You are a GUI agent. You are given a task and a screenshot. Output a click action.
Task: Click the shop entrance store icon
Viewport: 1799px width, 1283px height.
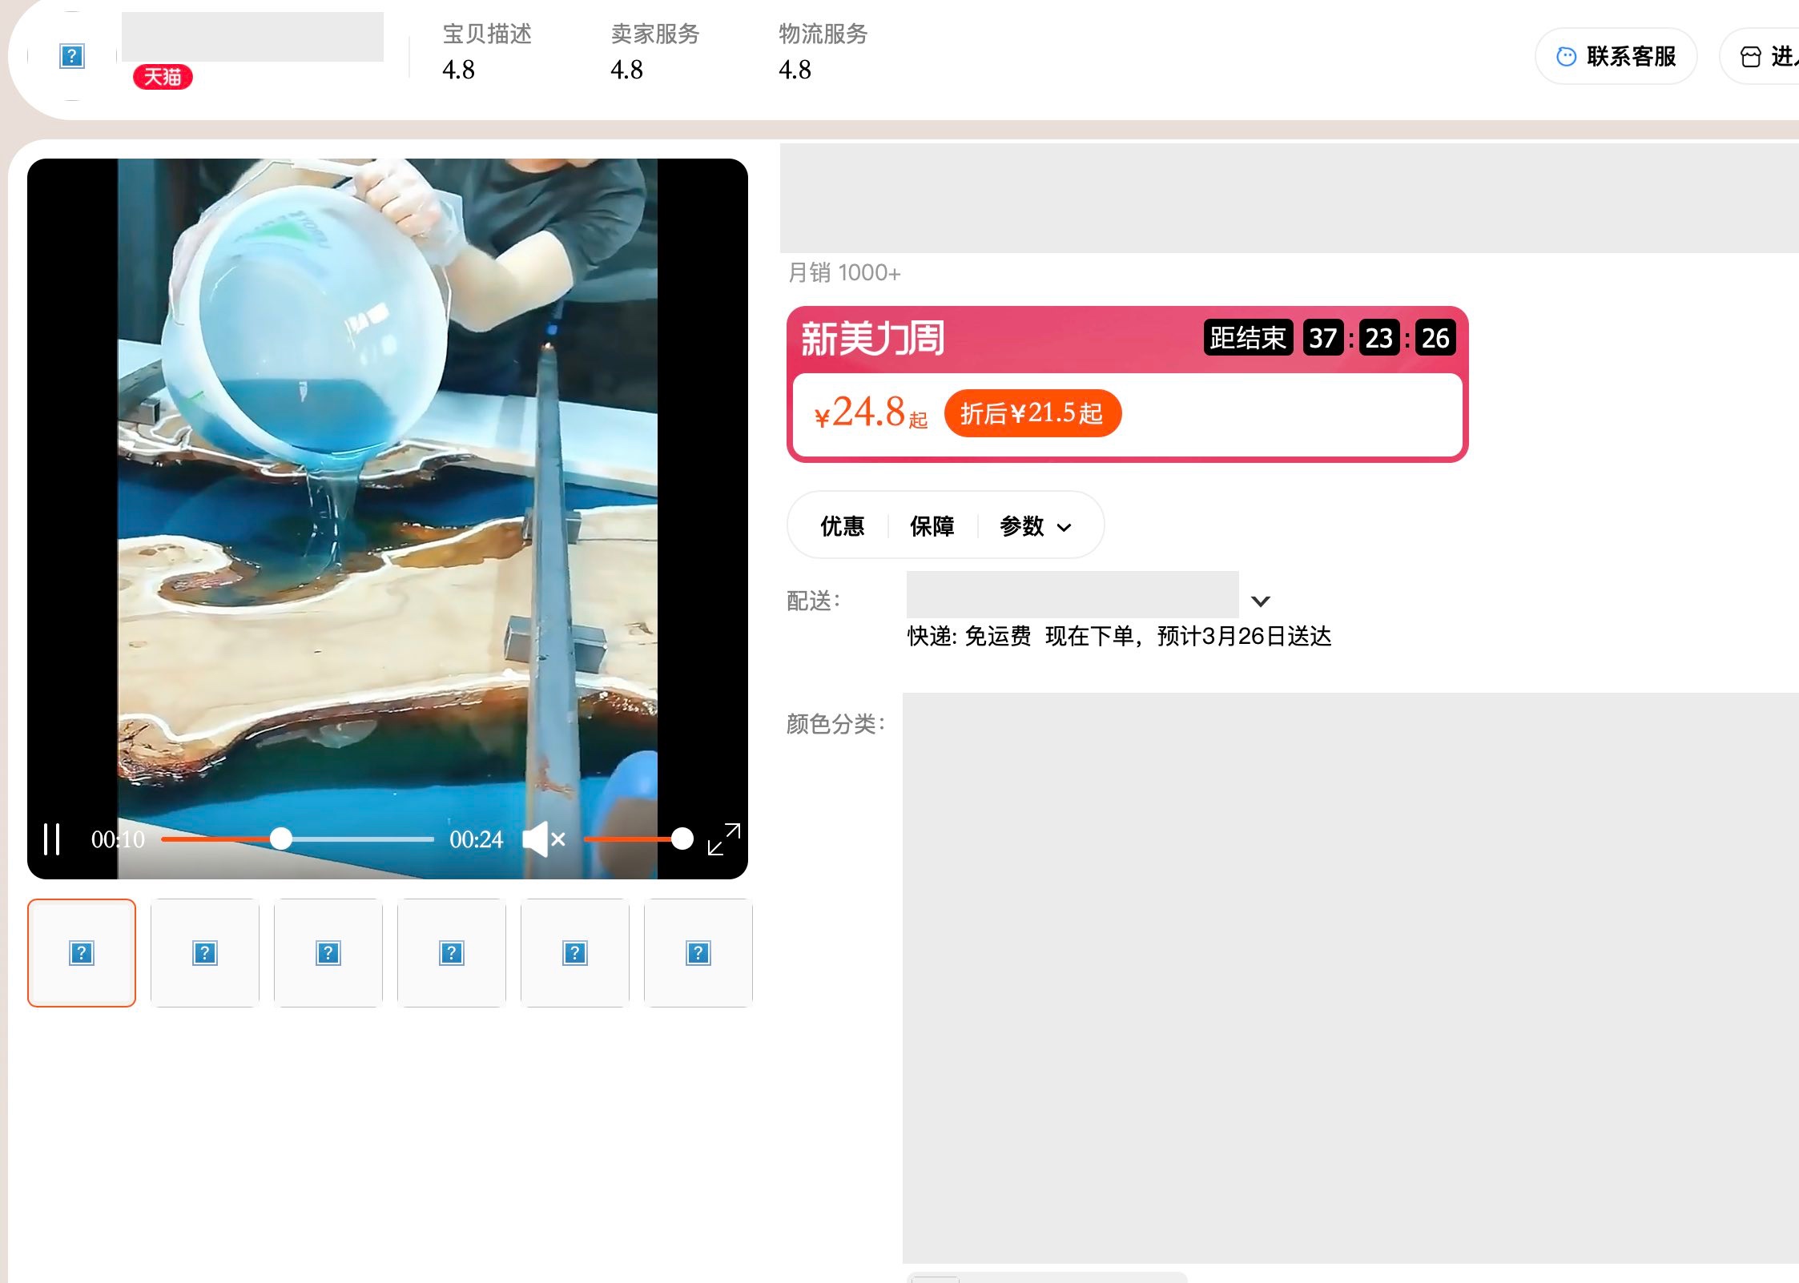point(1751,56)
